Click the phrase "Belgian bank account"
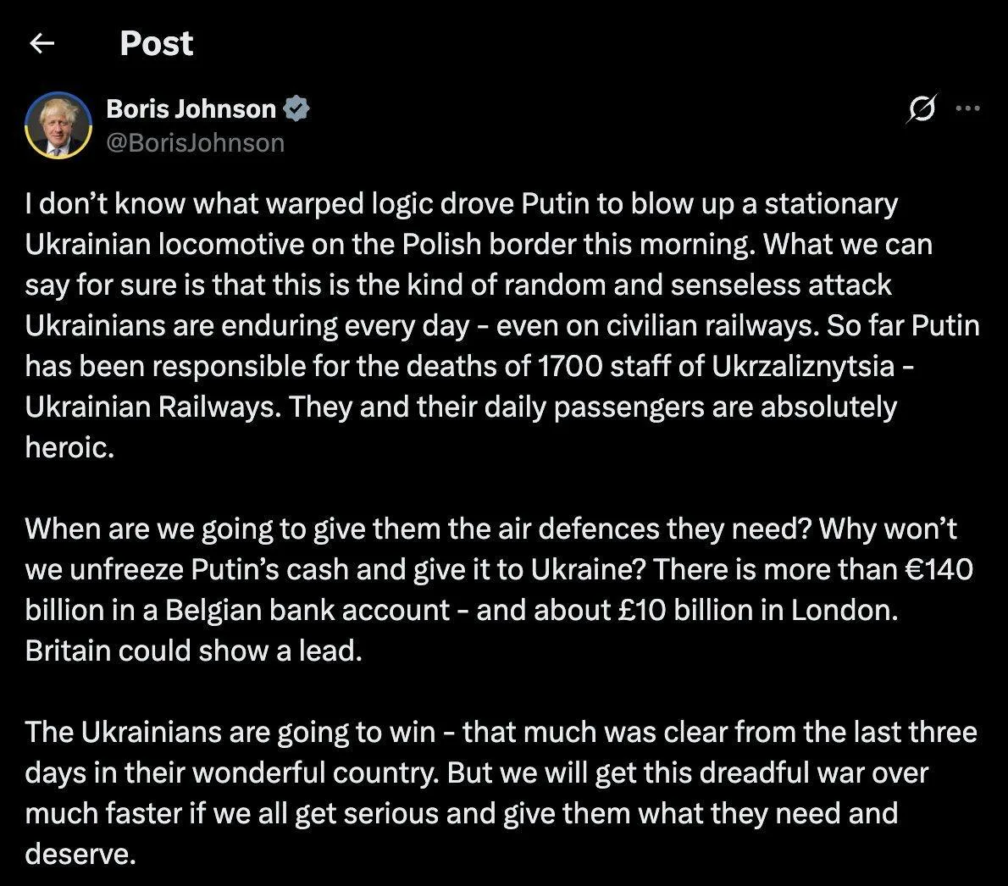Viewport: 1008px width, 886px height. pyautogui.click(x=307, y=610)
